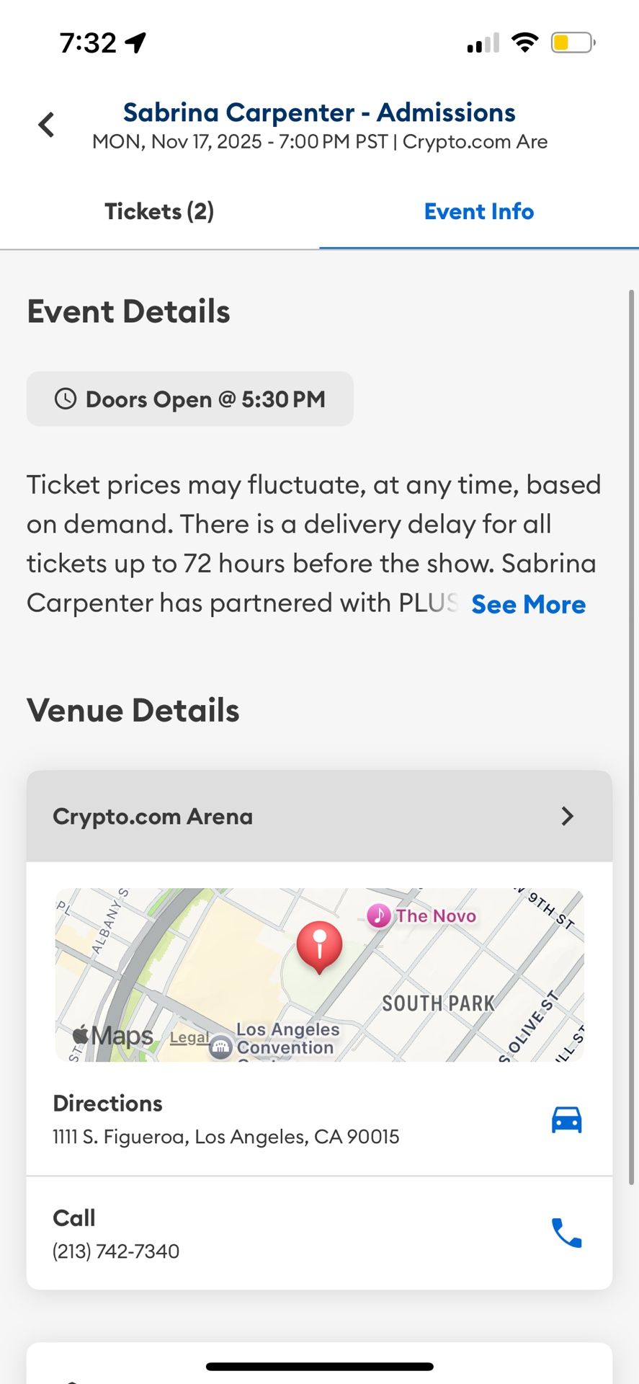Screen dimensions: 639x1384
Task: Tap the 1111 S. Figueroa address
Action: pyautogui.click(x=225, y=1136)
